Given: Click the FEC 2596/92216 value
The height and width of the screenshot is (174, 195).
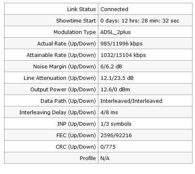Looking at the screenshot, I should [116, 136].
